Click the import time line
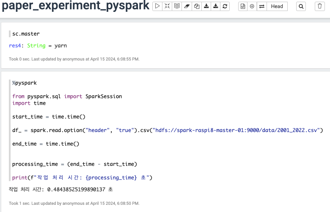 (29, 103)
